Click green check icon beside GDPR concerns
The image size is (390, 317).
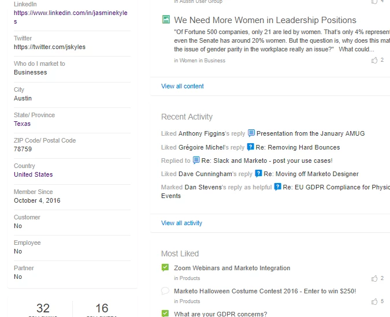pyautogui.click(x=165, y=314)
